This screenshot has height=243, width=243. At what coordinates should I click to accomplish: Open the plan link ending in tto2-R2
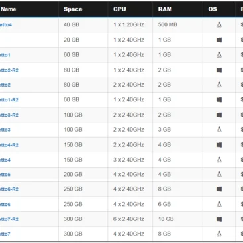pyautogui.click(x=9, y=70)
